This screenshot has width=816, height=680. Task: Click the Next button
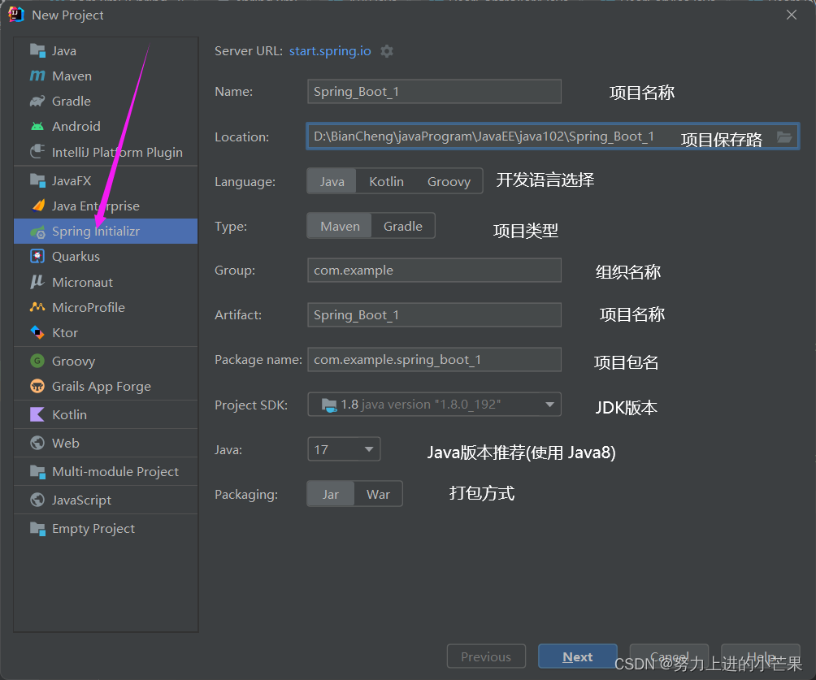(578, 656)
